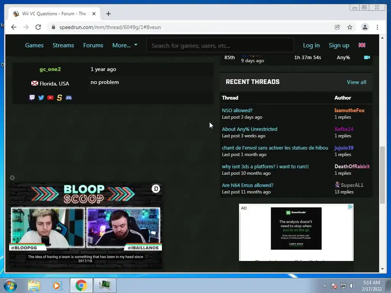Click the page's vertical scrollbar thumb
Viewport: 391px width, 293px height.
(x=382, y=175)
